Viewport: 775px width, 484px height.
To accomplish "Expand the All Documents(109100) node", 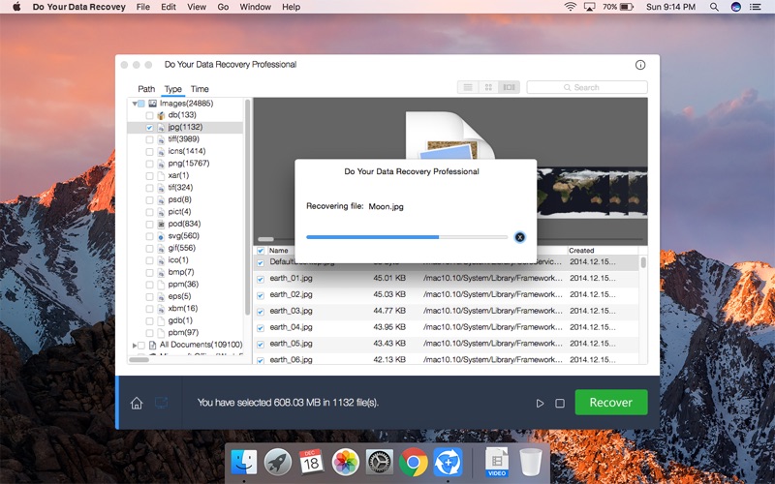I will point(135,346).
